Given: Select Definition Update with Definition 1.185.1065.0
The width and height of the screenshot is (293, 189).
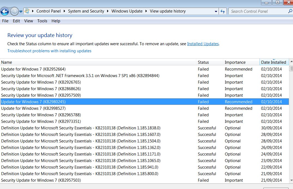Looking at the screenshot, I should click(x=145, y=161).
